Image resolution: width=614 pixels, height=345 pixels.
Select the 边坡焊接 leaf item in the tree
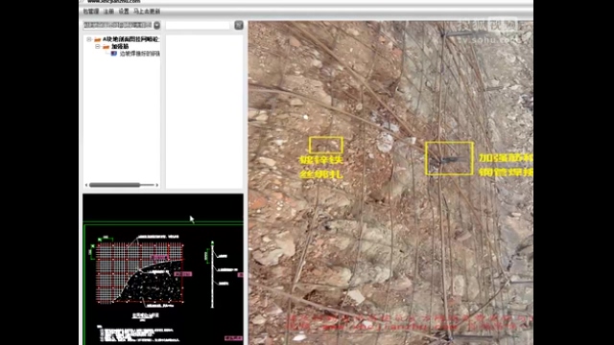point(139,54)
